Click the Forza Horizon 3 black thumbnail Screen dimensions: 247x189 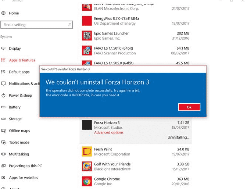coord(87,125)
